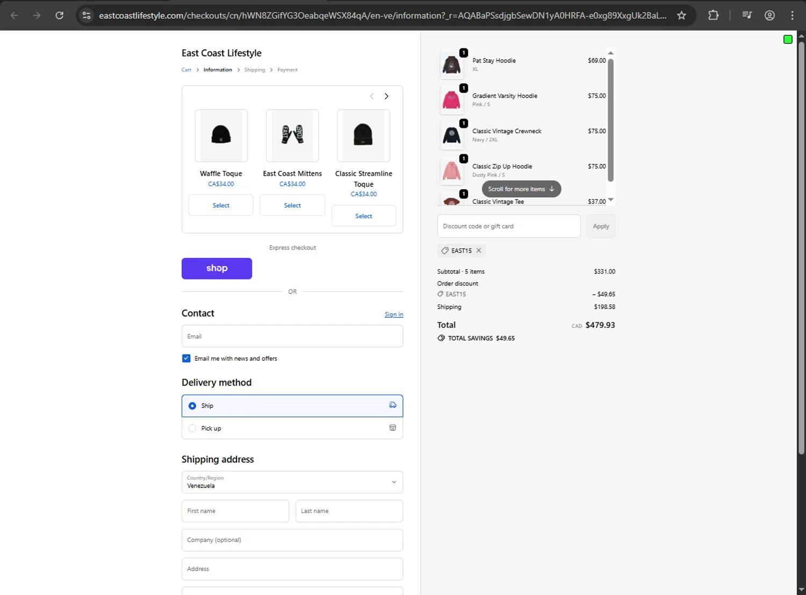
Task: Click the Sign in link
Action: [394, 314]
